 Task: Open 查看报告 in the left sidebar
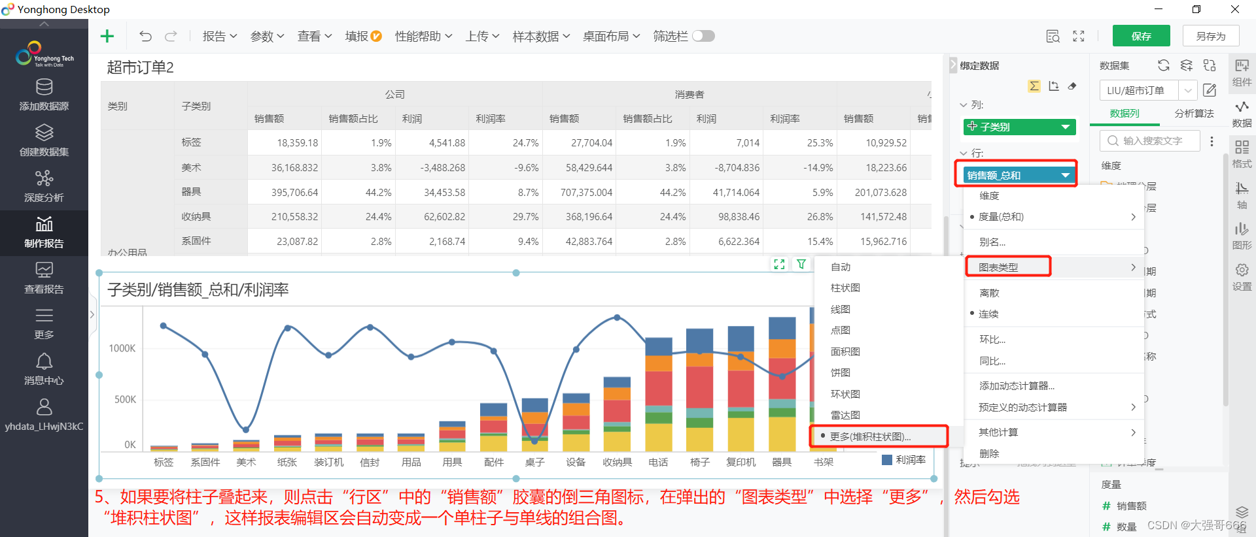[x=44, y=278]
